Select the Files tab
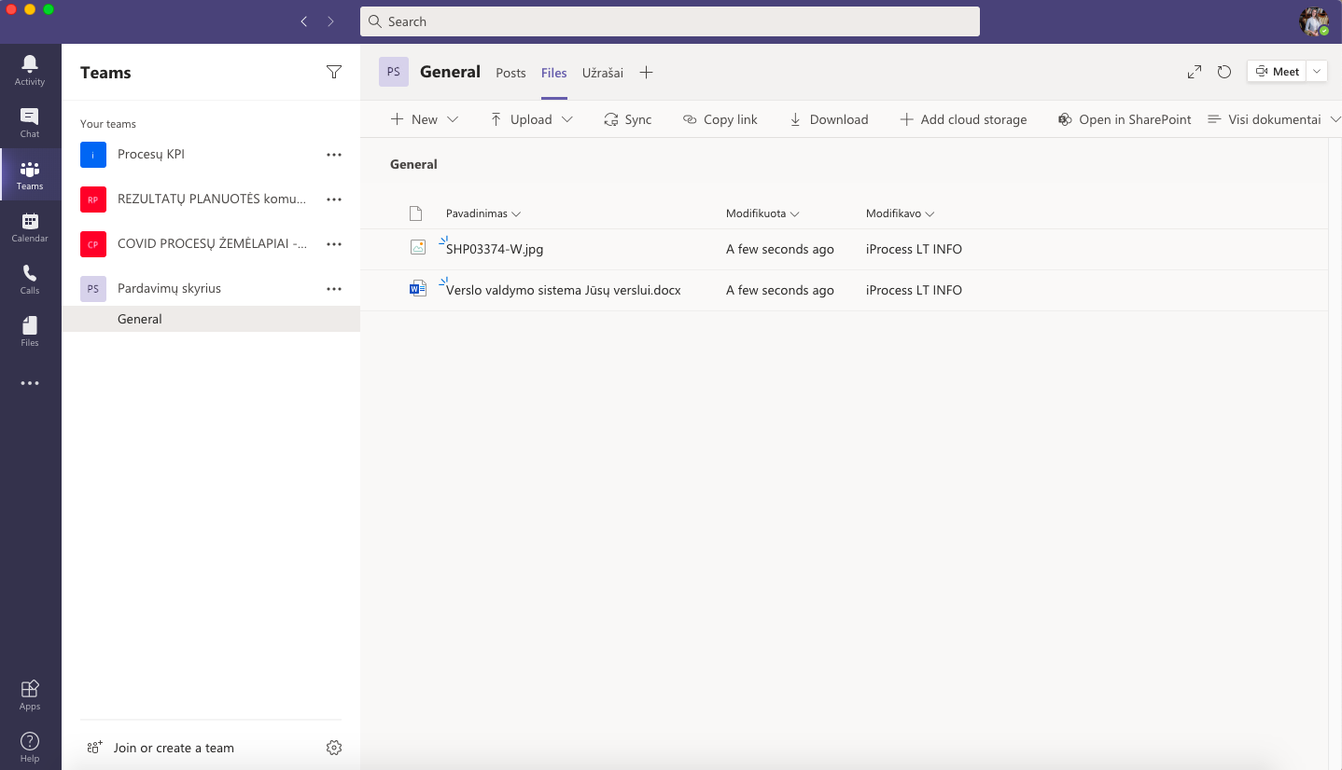Image resolution: width=1342 pixels, height=770 pixels. (553, 73)
